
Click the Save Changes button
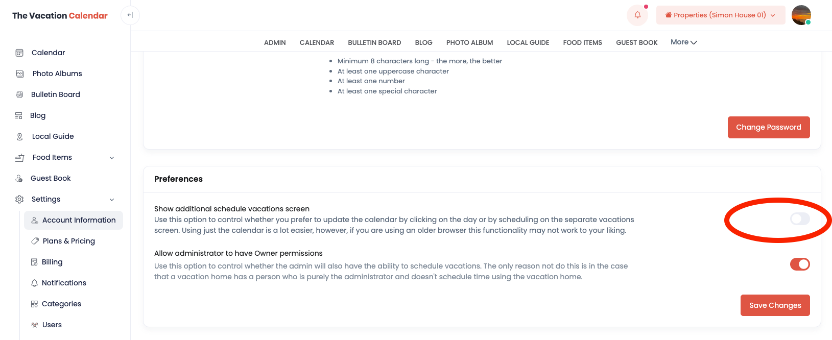point(775,305)
